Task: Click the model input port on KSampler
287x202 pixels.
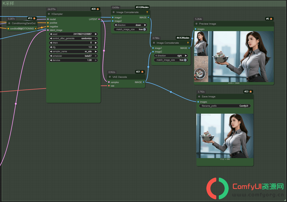Action: pos(48,19)
